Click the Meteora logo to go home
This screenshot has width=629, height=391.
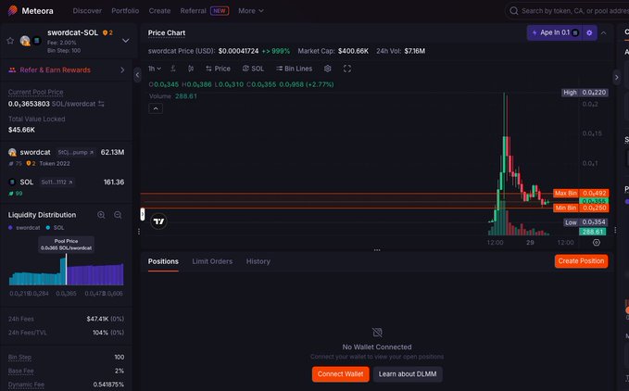[x=31, y=11]
